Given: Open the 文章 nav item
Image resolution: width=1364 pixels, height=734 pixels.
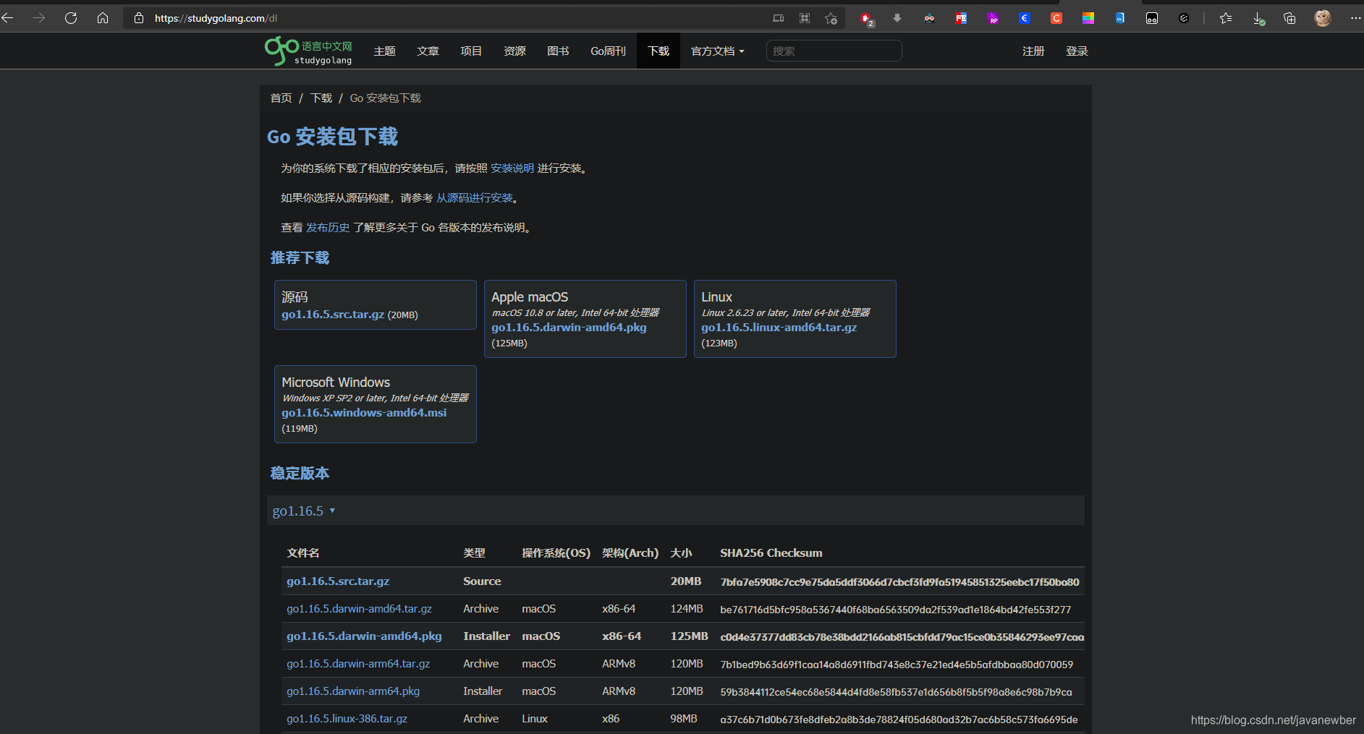Looking at the screenshot, I should pyautogui.click(x=428, y=51).
